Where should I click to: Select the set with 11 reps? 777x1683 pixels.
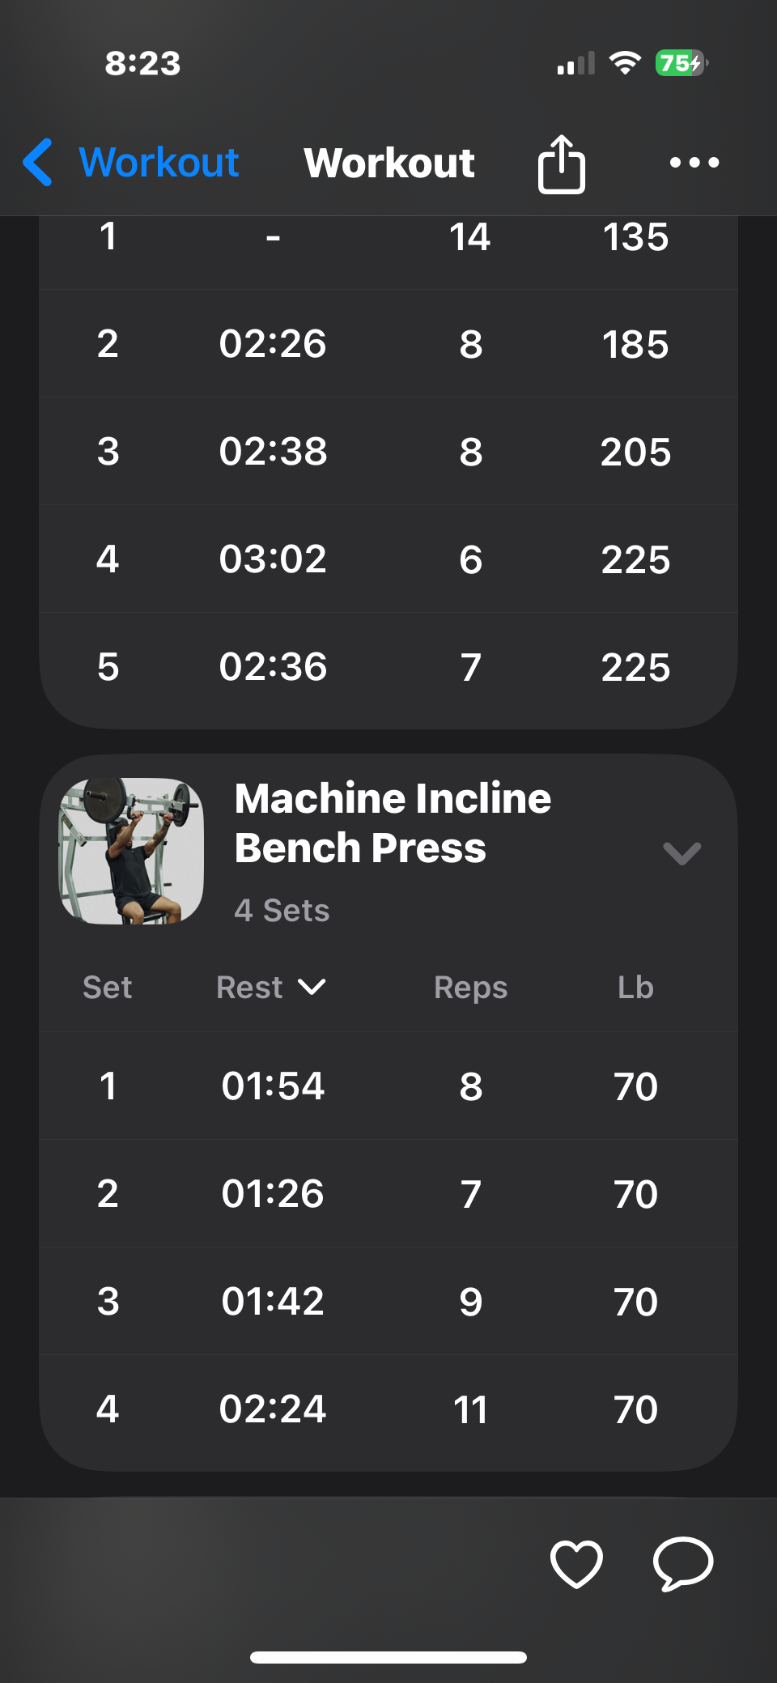pyautogui.click(x=470, y=1409)
